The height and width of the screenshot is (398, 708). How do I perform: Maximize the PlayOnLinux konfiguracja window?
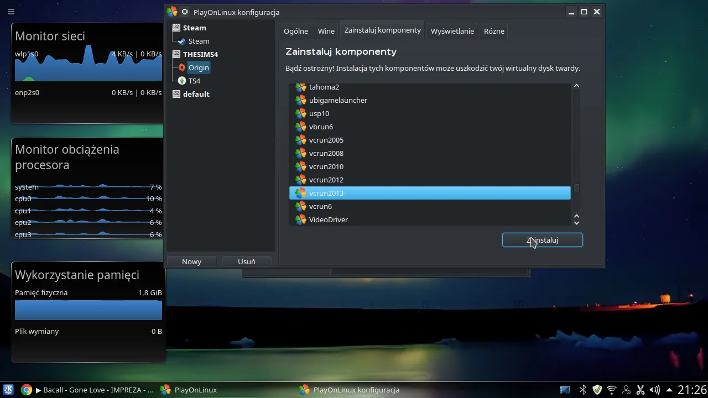tap(584, 12)
